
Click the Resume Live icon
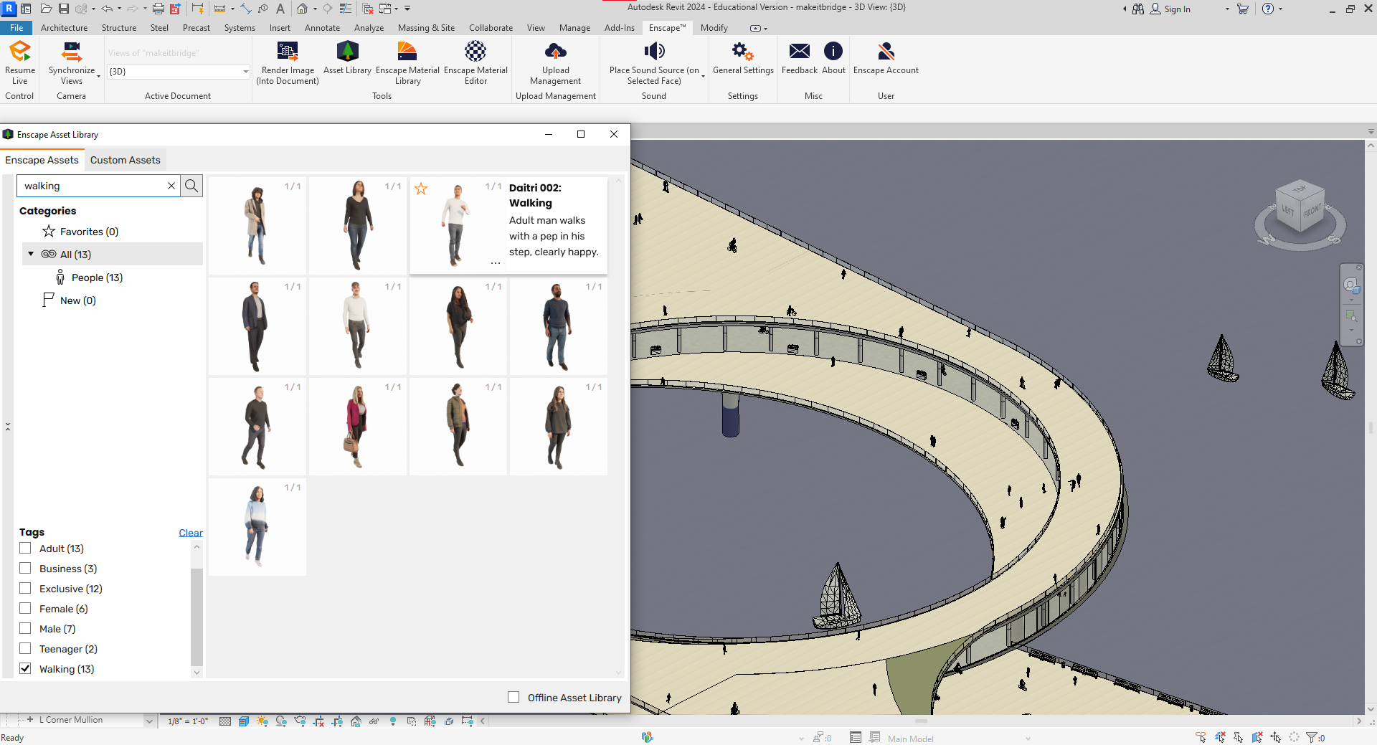pos(20,52)
